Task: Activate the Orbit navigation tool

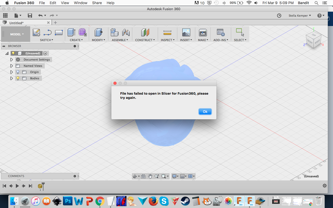Action: click(135, 176)
